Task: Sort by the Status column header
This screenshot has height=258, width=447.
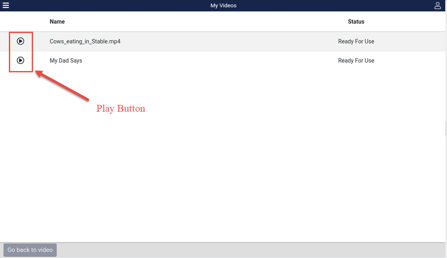Action: [x=356, y=22]
